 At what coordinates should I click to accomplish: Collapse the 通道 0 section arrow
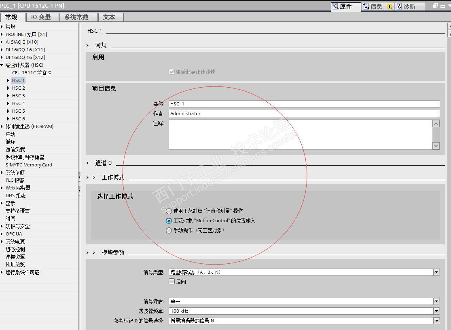click(88, 163)
